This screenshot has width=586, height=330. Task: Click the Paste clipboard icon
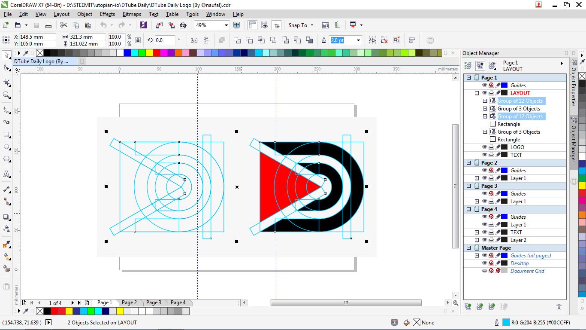click(x=88, y=25)
